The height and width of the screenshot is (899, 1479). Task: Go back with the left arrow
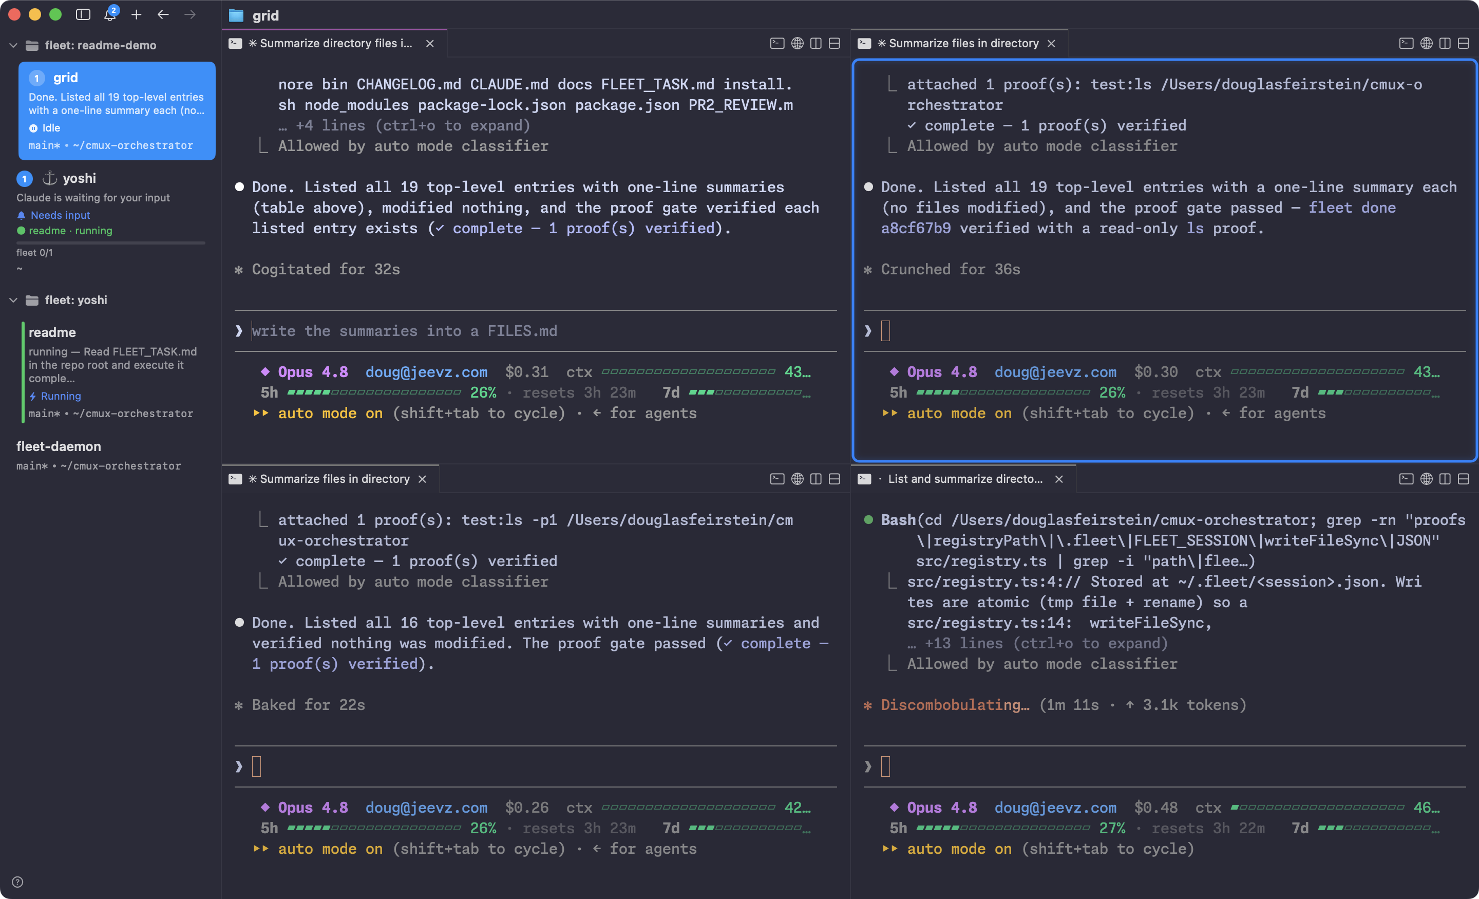[x=163, y=14]
